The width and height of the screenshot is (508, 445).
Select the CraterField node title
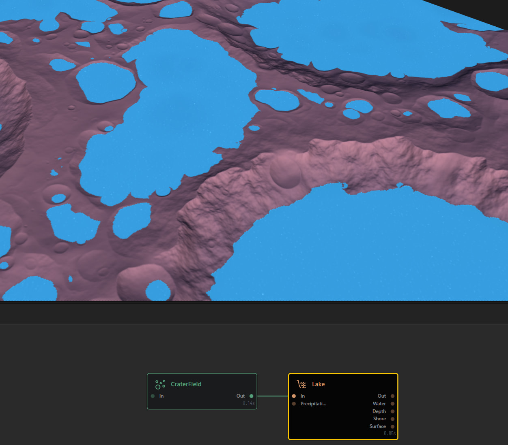[x=186, y=384]
